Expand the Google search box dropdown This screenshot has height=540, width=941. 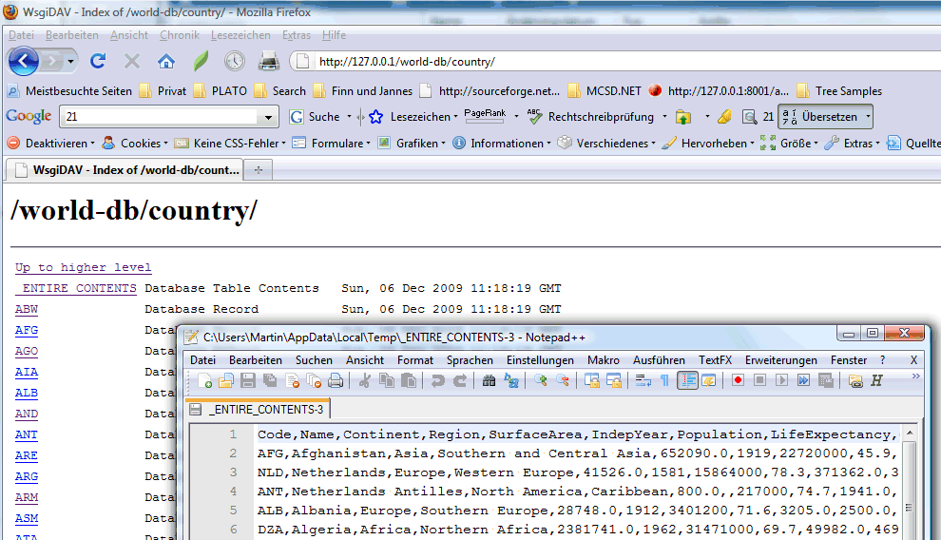tap(267, 117)
